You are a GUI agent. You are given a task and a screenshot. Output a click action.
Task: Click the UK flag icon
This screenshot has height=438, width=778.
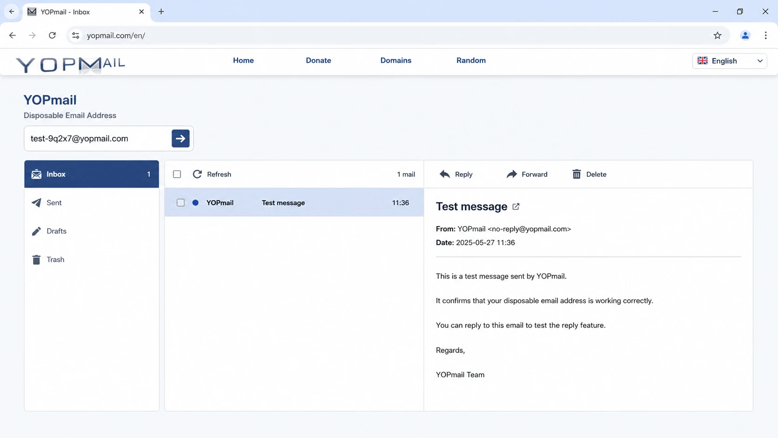point(703,61)
